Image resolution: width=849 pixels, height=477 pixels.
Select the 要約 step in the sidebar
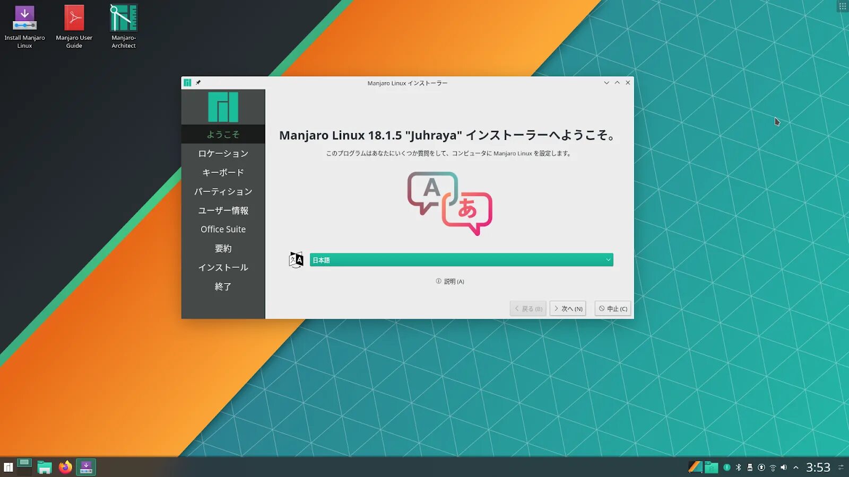[223, 248]
